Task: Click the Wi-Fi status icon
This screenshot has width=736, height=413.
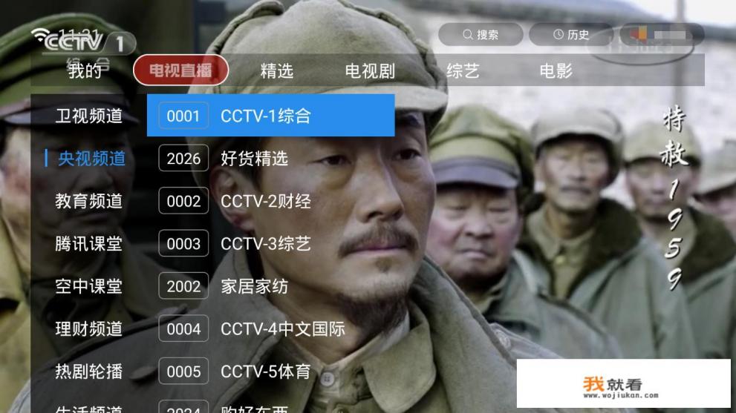Action: pos(39,34)
